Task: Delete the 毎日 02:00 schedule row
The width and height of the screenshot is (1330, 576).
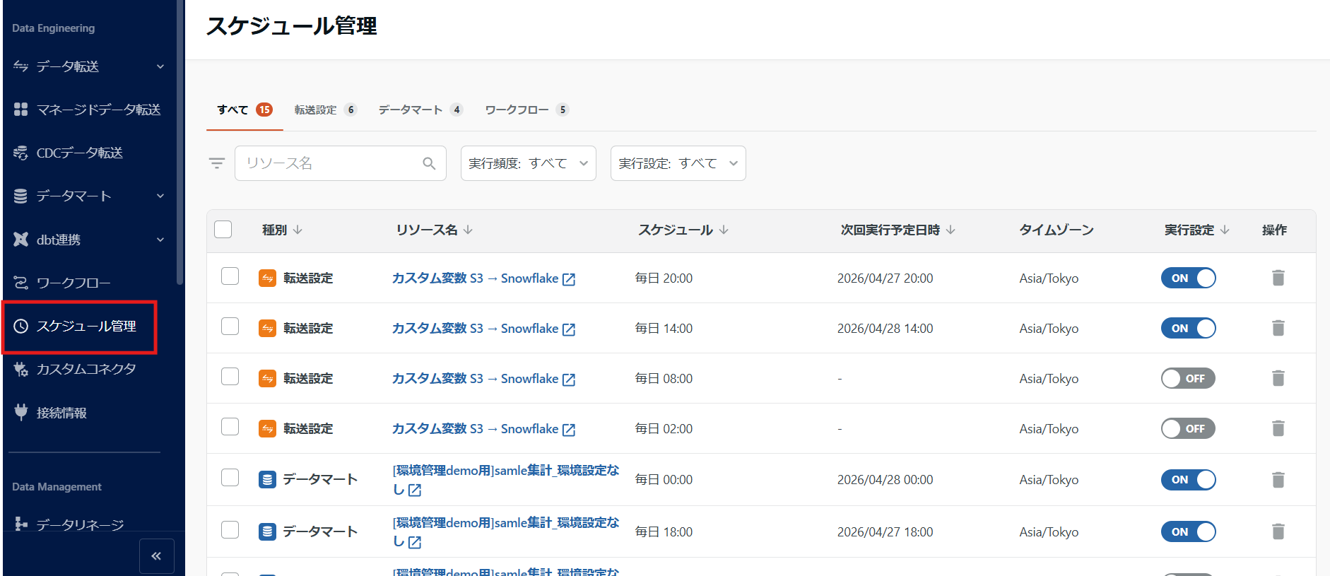Action: (1278, 428)
